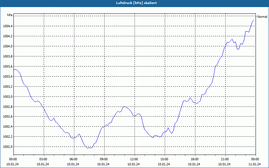The height and width of the screenshot is (168, 269).
Task: Select the 1003,8 y-axis value
Action: pos(7,56)
